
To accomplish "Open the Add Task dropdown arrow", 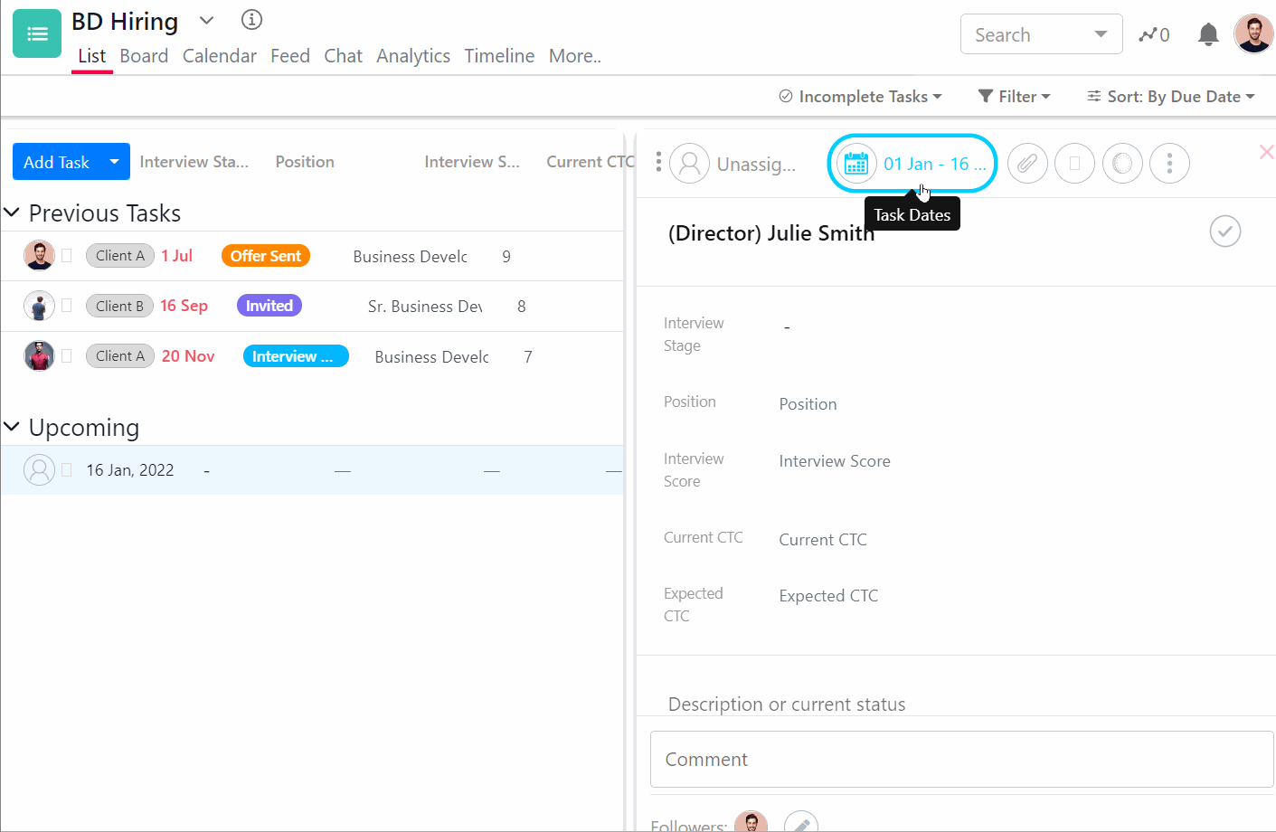I will 114,161.
